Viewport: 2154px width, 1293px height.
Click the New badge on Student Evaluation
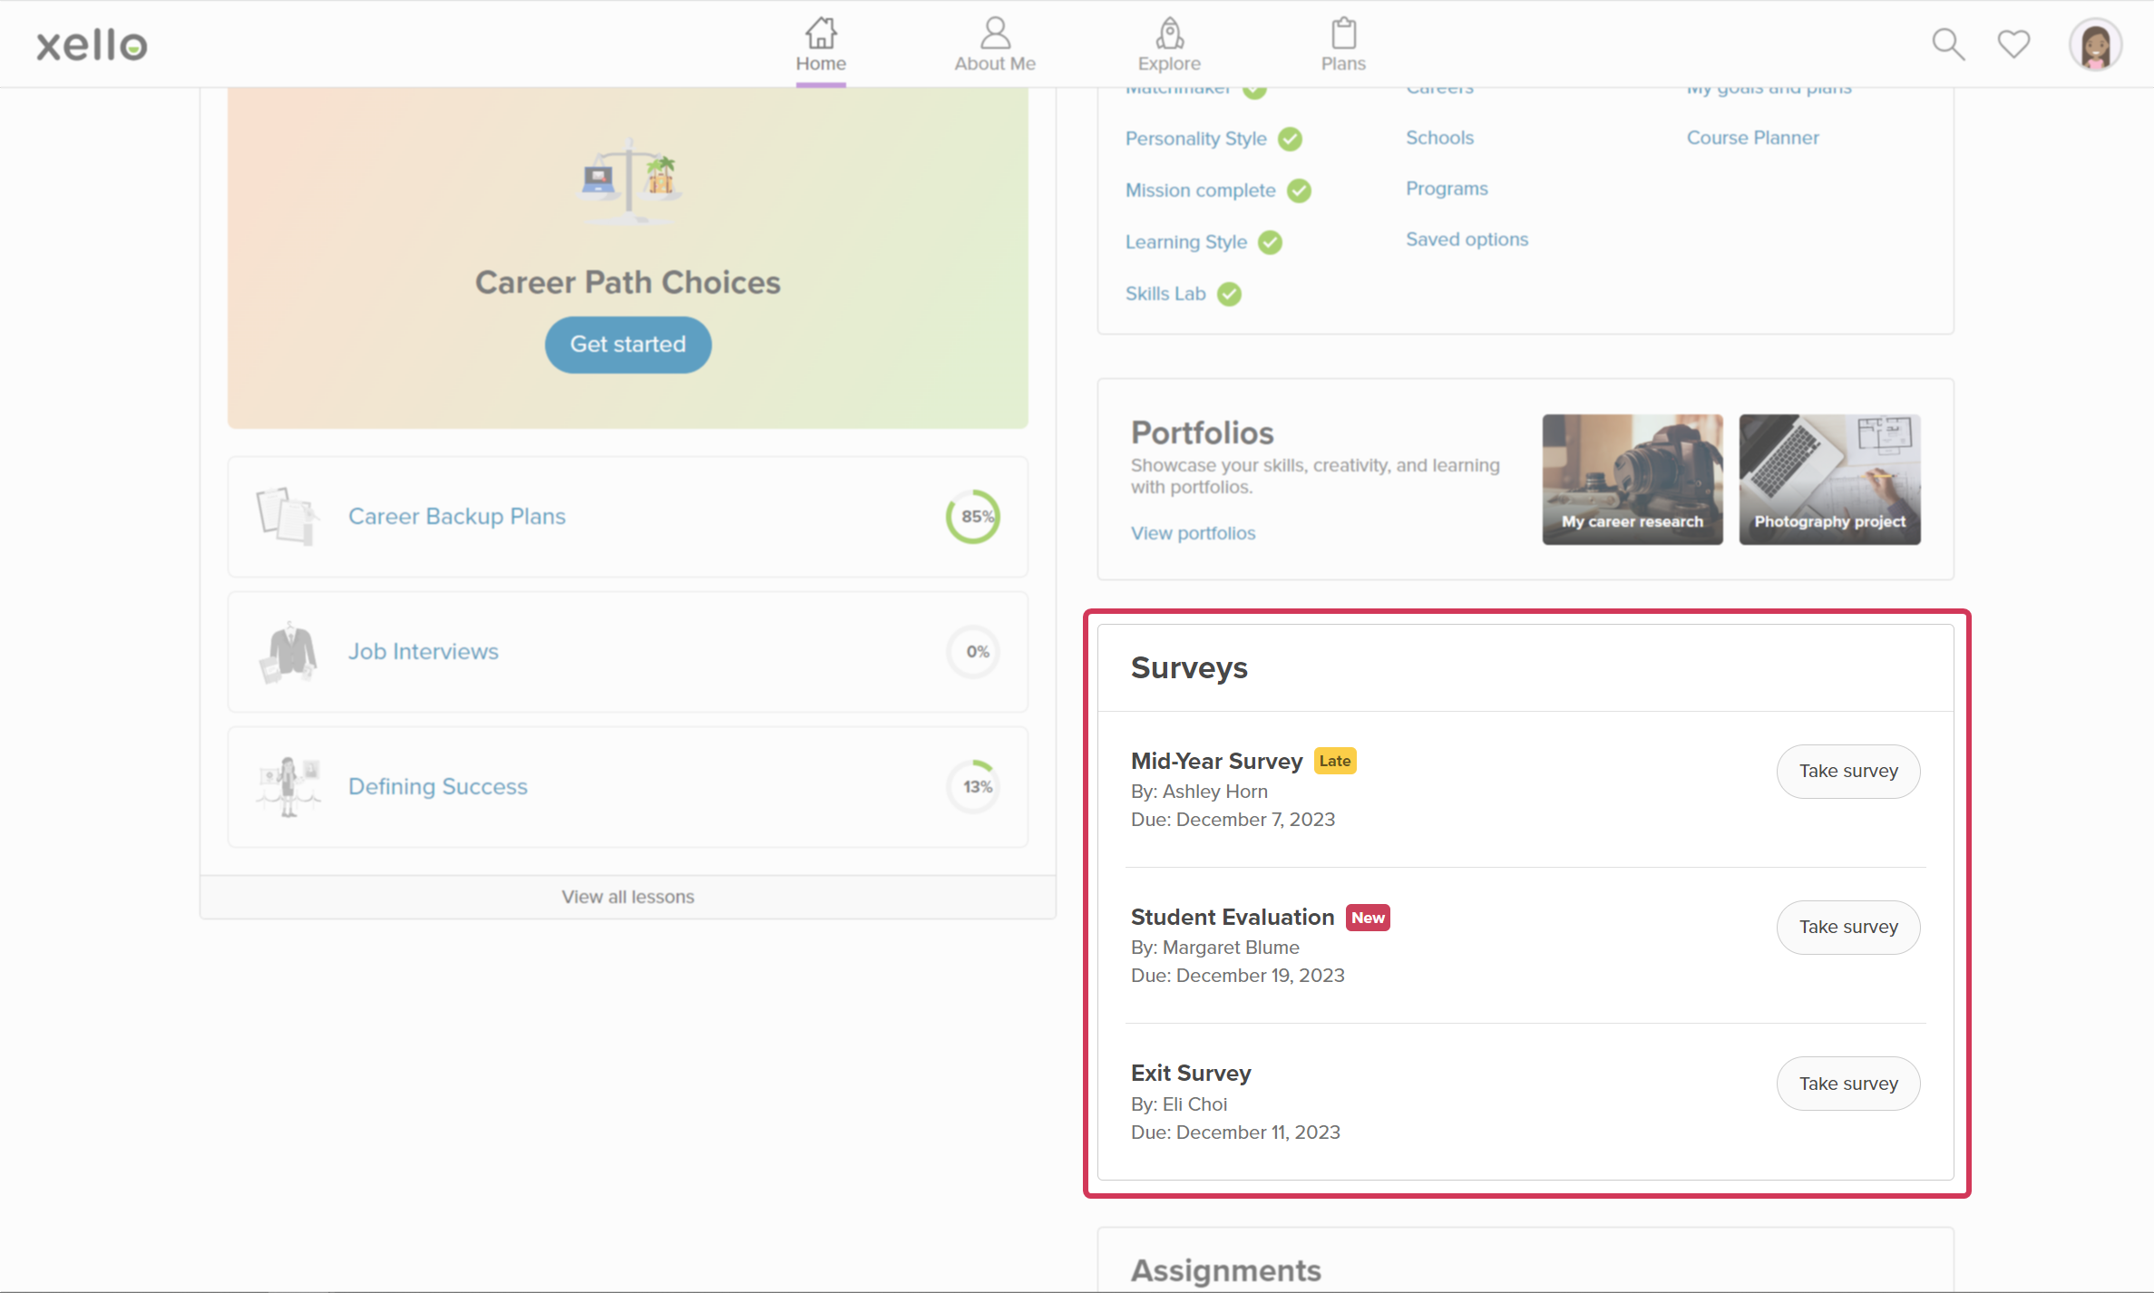point(1368,918)
